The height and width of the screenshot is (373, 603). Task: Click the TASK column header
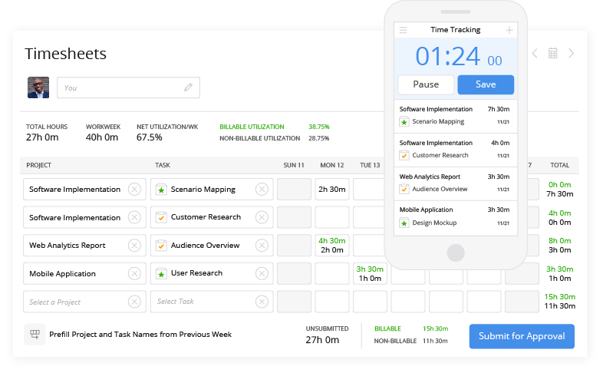[x=163, y=165]
